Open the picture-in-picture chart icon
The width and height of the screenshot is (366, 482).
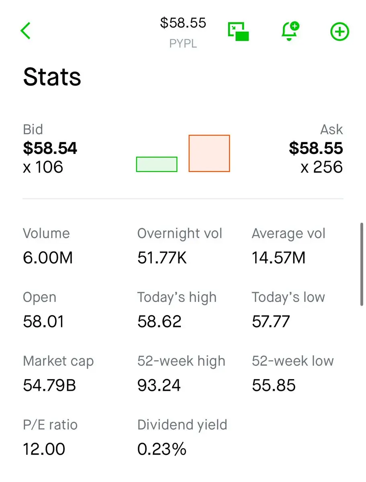point(238,32)
